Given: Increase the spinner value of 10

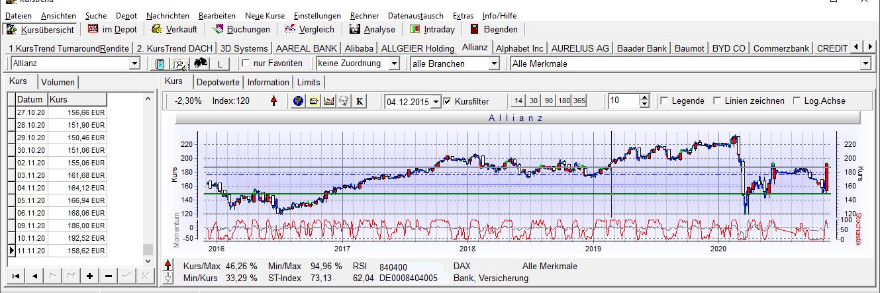Looking at the screenshot, I should [645, 98].
